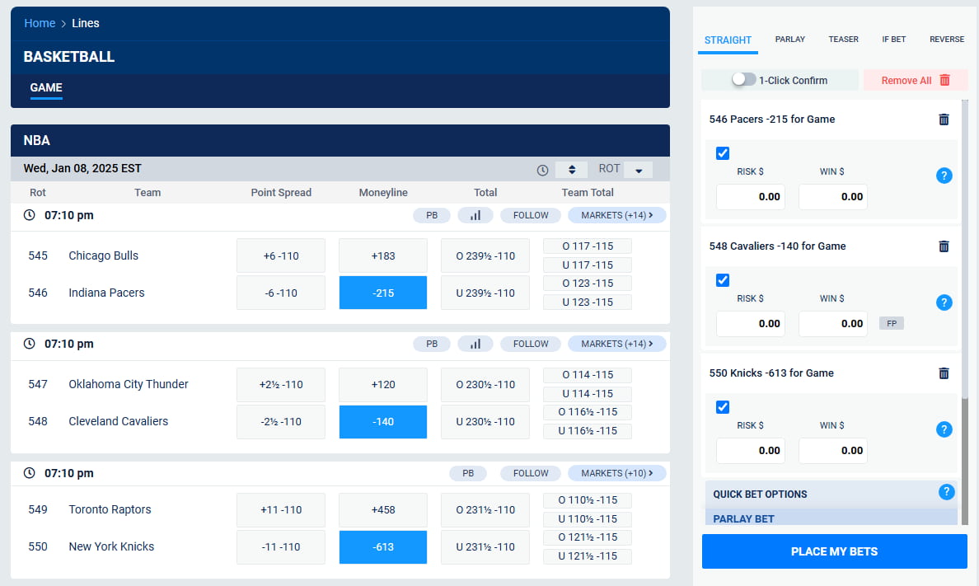Focus the Win $ field for Knicks bet
979x586 pixels.
(833, 451)
